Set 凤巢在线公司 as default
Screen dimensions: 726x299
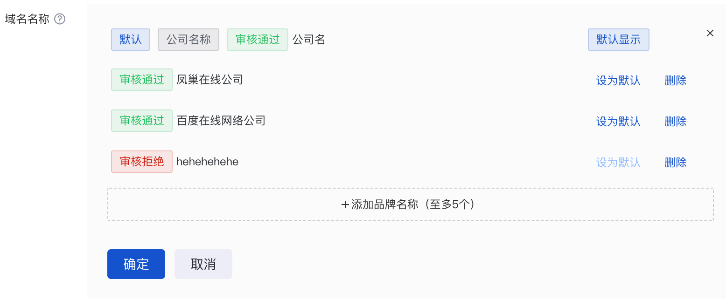[618, 81]
